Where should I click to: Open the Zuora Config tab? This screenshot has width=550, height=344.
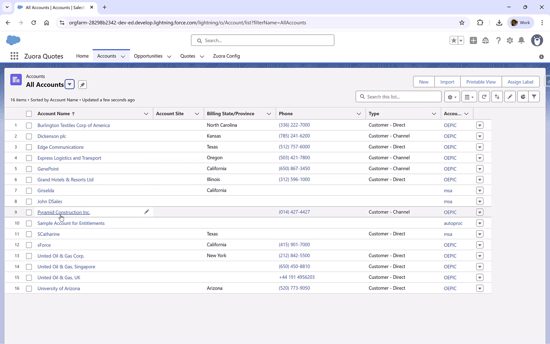pos(226,56)
